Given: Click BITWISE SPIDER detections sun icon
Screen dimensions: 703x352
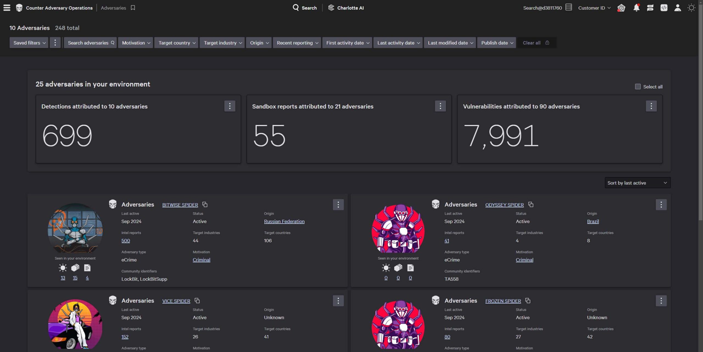Looking at the screenshot, I should pyautogui.click(x=63, y=267).
